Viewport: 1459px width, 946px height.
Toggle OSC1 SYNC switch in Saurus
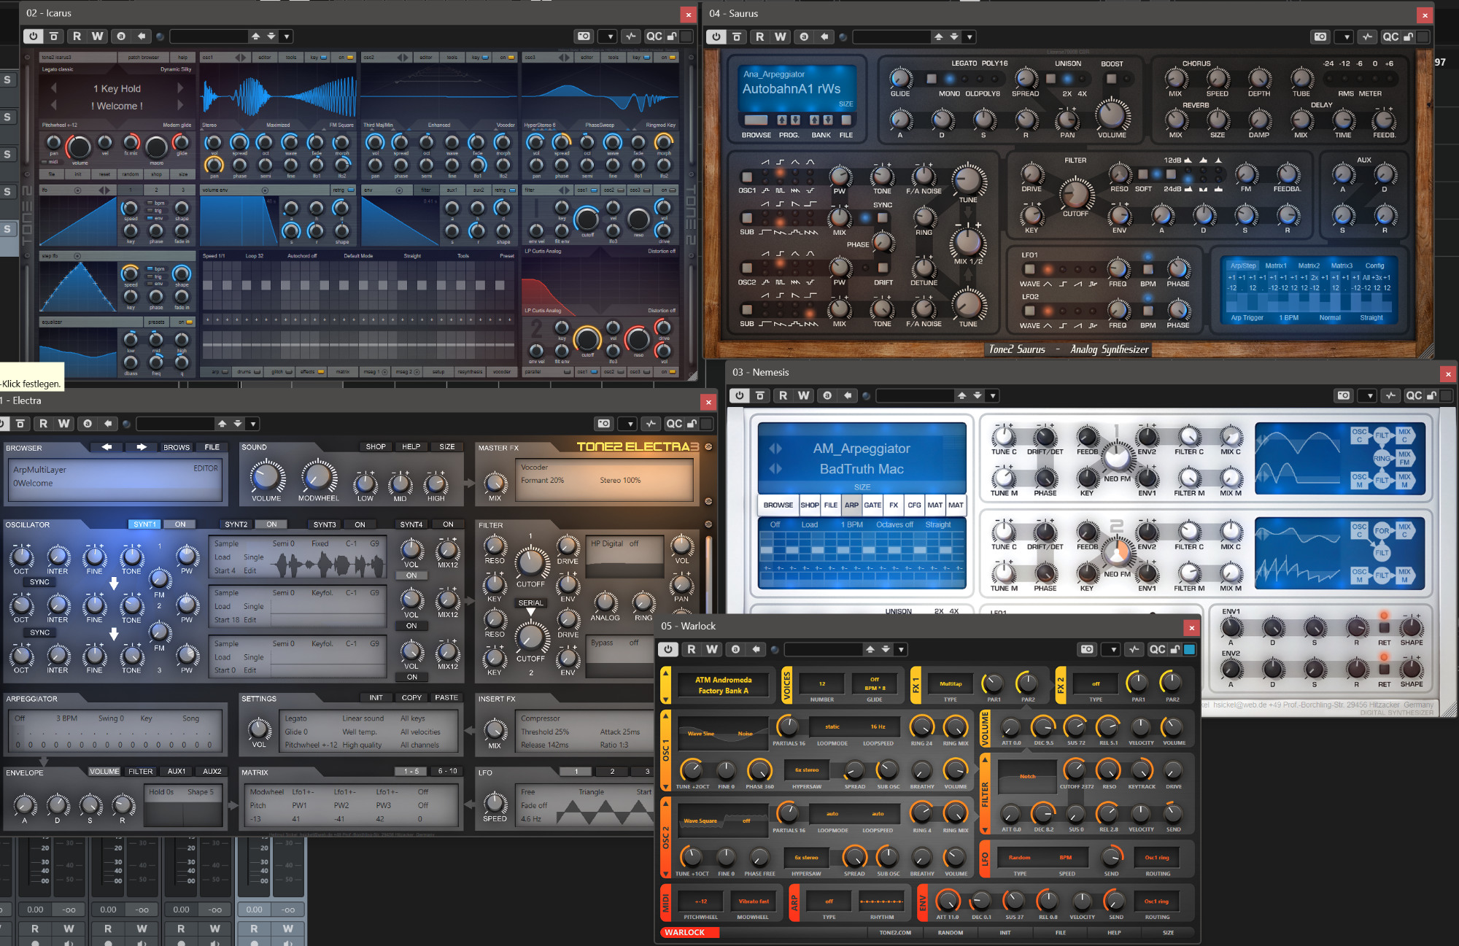coord(883,217)
